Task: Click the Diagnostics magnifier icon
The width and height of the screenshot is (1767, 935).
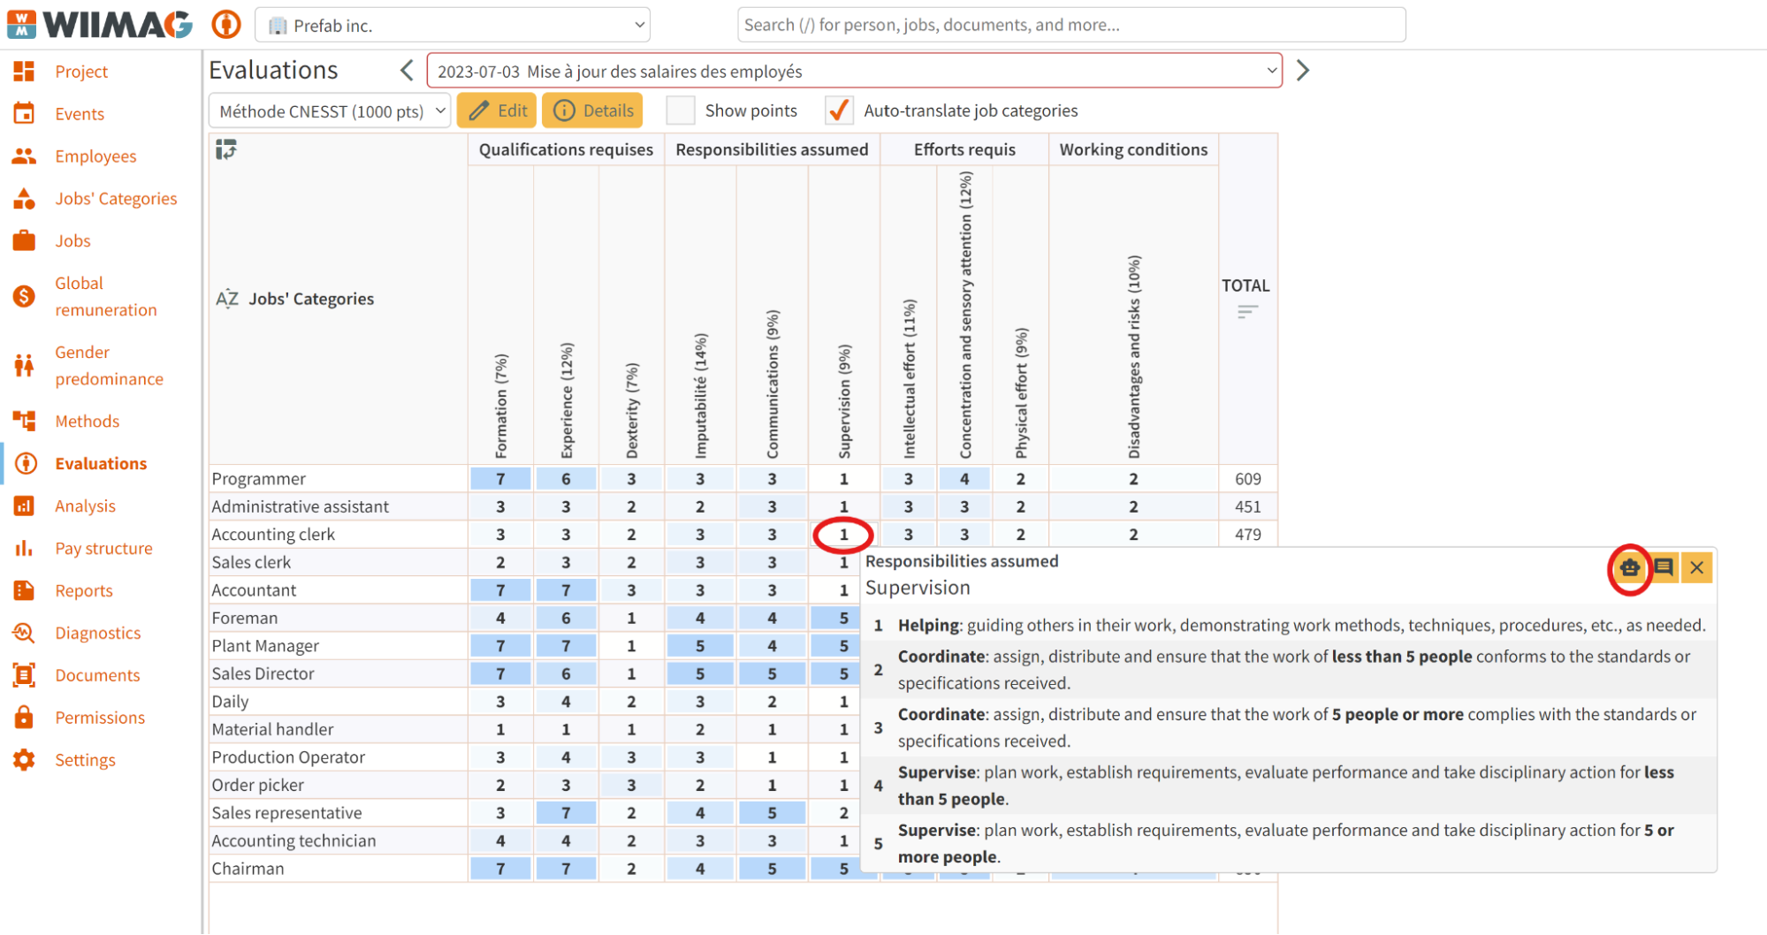Action: (24, 633)
